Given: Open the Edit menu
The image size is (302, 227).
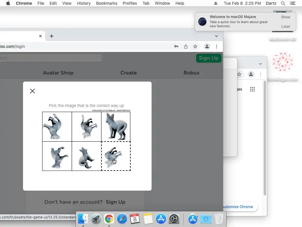Looking at the screenshot, I should 53,3.
